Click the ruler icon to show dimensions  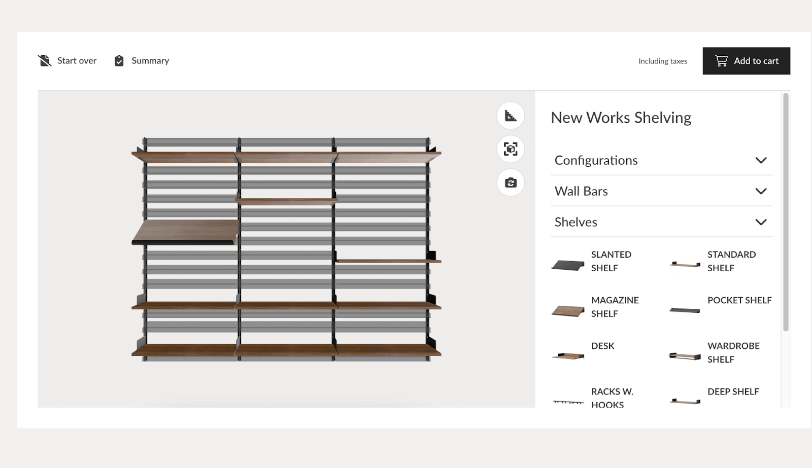(x=510, y=116)
